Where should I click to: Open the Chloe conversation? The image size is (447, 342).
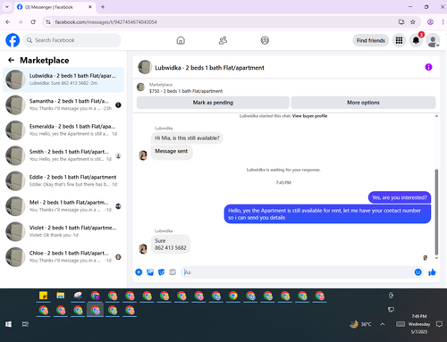[63, 256]
